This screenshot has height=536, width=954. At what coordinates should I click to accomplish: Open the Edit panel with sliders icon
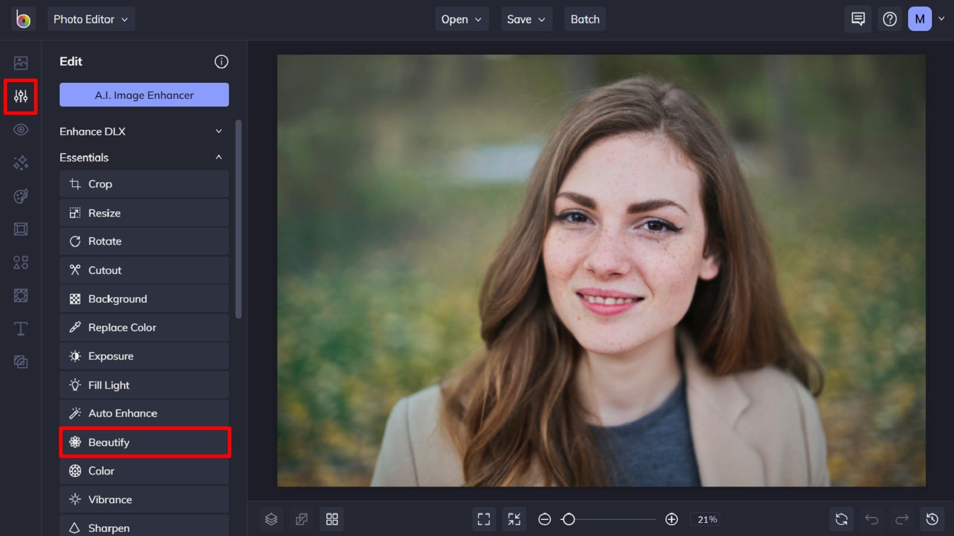coord(20,96)
